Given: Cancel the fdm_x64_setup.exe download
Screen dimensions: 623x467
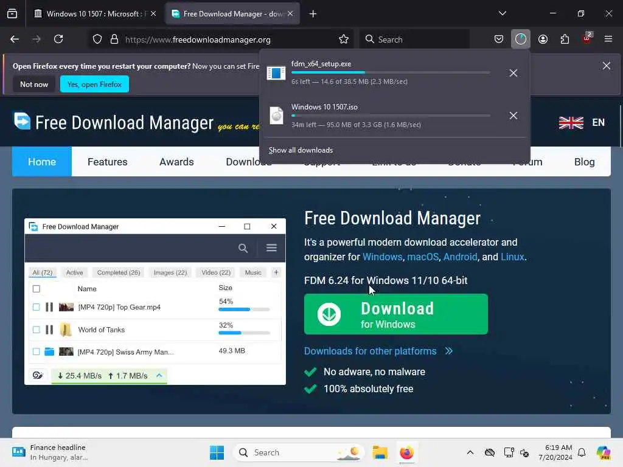Looking at the screenshot, I should (513, 73).
